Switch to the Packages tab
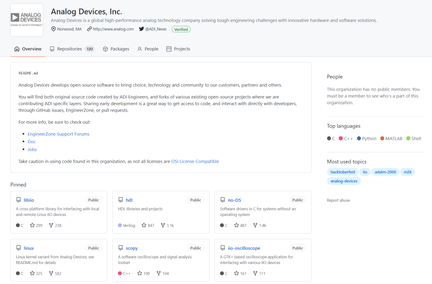 (x=116, y=49)
